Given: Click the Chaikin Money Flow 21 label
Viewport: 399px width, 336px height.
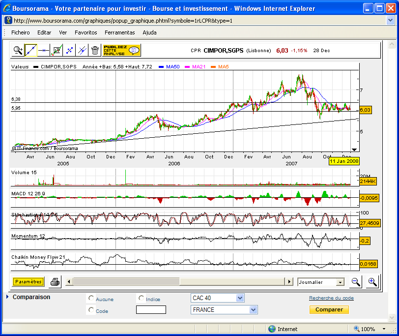Looking at the screenshot, I should [38, 257].
